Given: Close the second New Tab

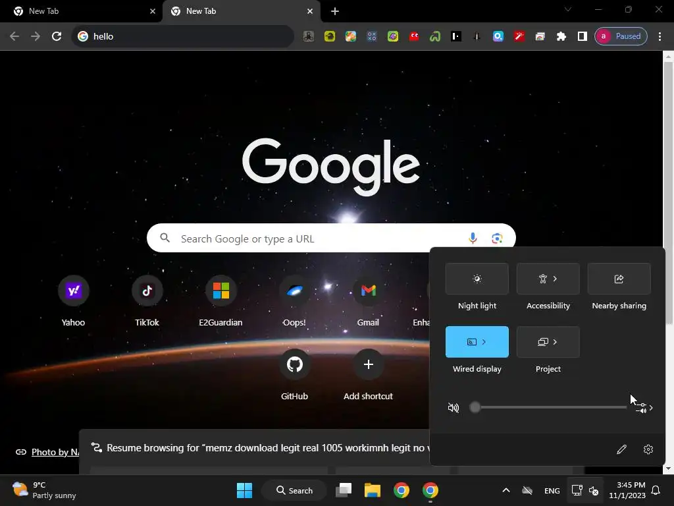Looking at the screenshot, I should pyautogui.click(x=310, y=11).
